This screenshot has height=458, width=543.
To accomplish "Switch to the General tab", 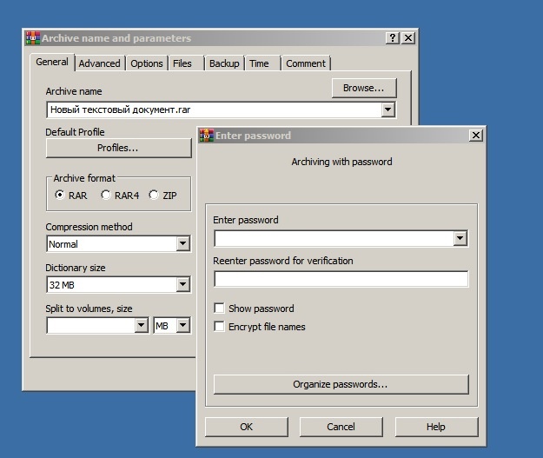I will coord(52,62).
